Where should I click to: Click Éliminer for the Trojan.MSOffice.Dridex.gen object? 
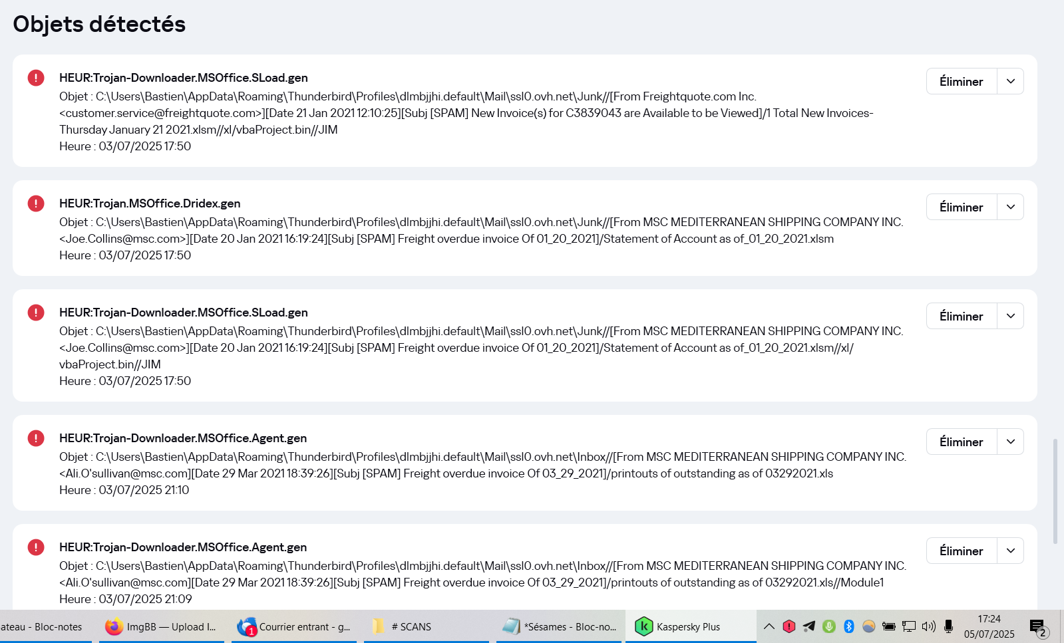click(x=962, y=207)
